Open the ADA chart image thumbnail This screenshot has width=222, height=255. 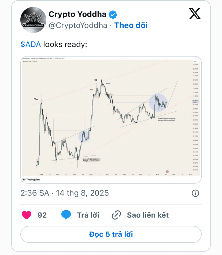click(x=111, y=120)
